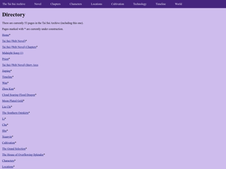Click the Li page link
The image size is (226, 169).
tap(3, 119)
